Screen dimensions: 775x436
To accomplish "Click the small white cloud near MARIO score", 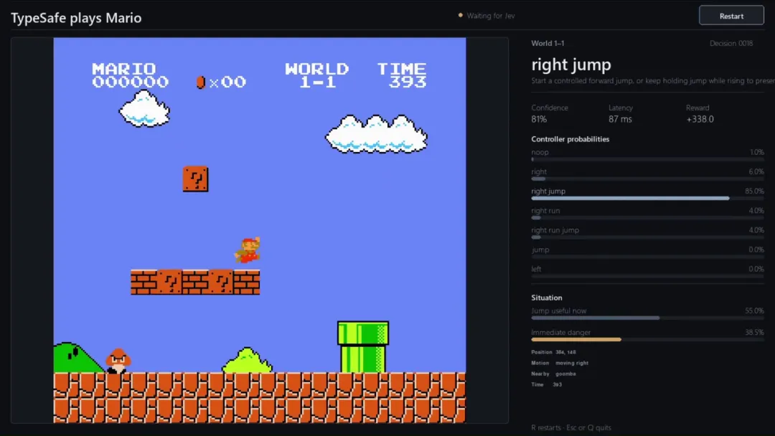I will coord(144,108).
